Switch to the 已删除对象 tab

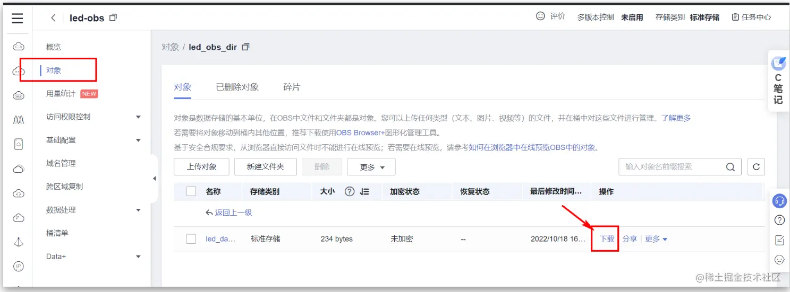pyautogui.click(x=237, y=87)
